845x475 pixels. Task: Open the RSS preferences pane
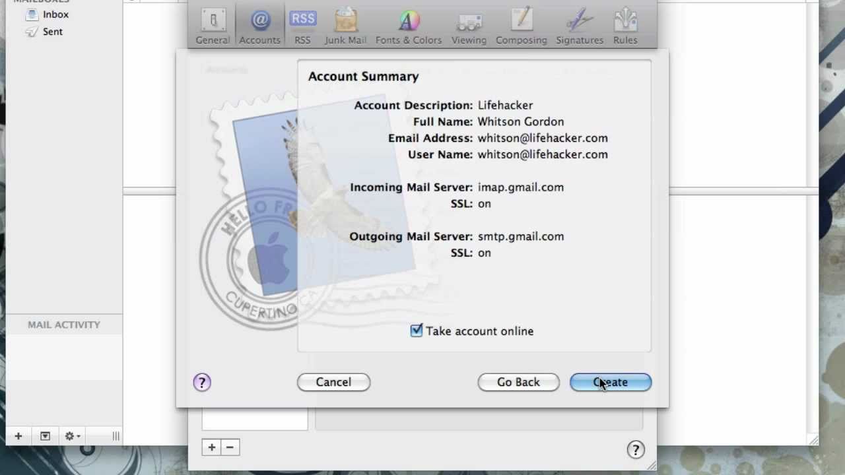302,26
